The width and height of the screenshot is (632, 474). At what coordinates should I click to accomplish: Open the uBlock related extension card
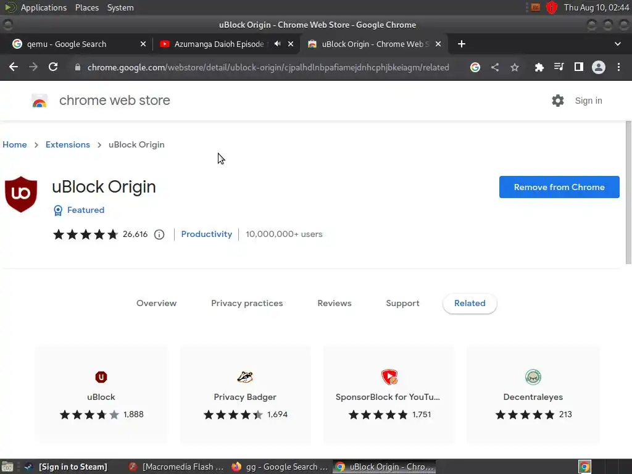point(101,395)
